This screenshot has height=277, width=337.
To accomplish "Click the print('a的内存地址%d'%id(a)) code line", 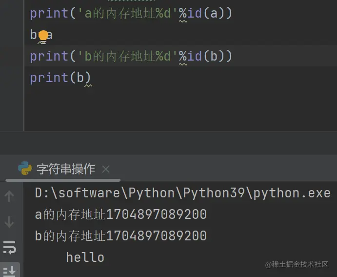I will 131,13.
